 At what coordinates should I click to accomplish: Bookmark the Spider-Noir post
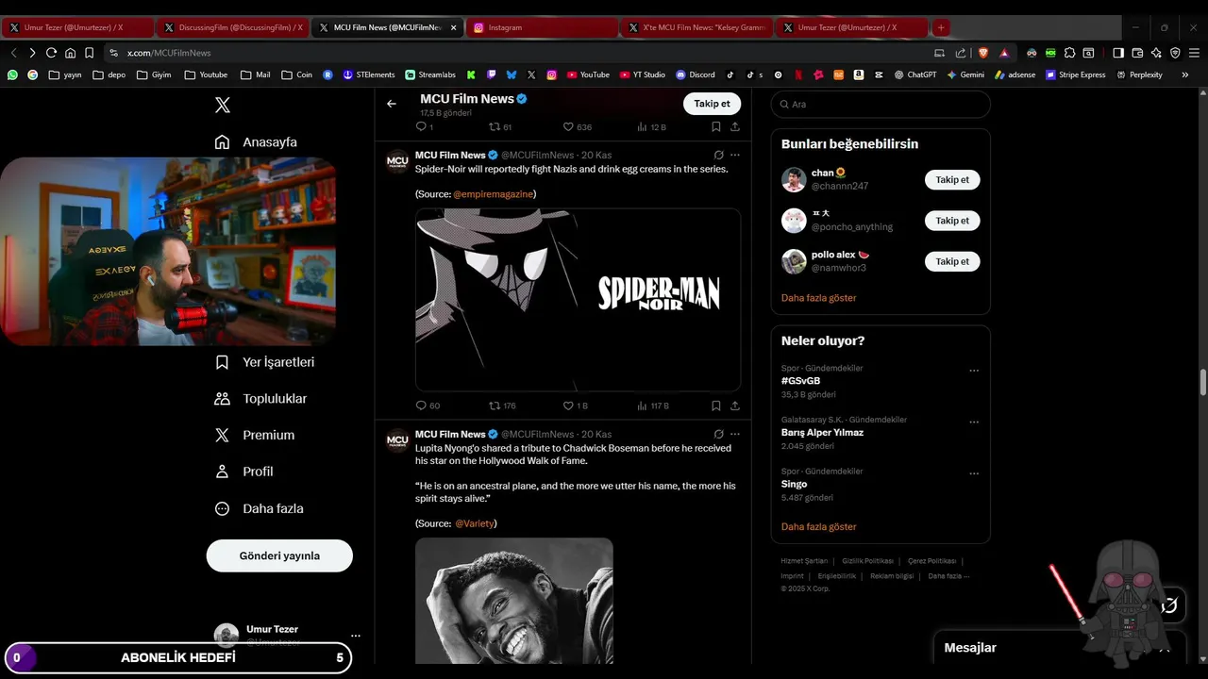coord(716,406)
